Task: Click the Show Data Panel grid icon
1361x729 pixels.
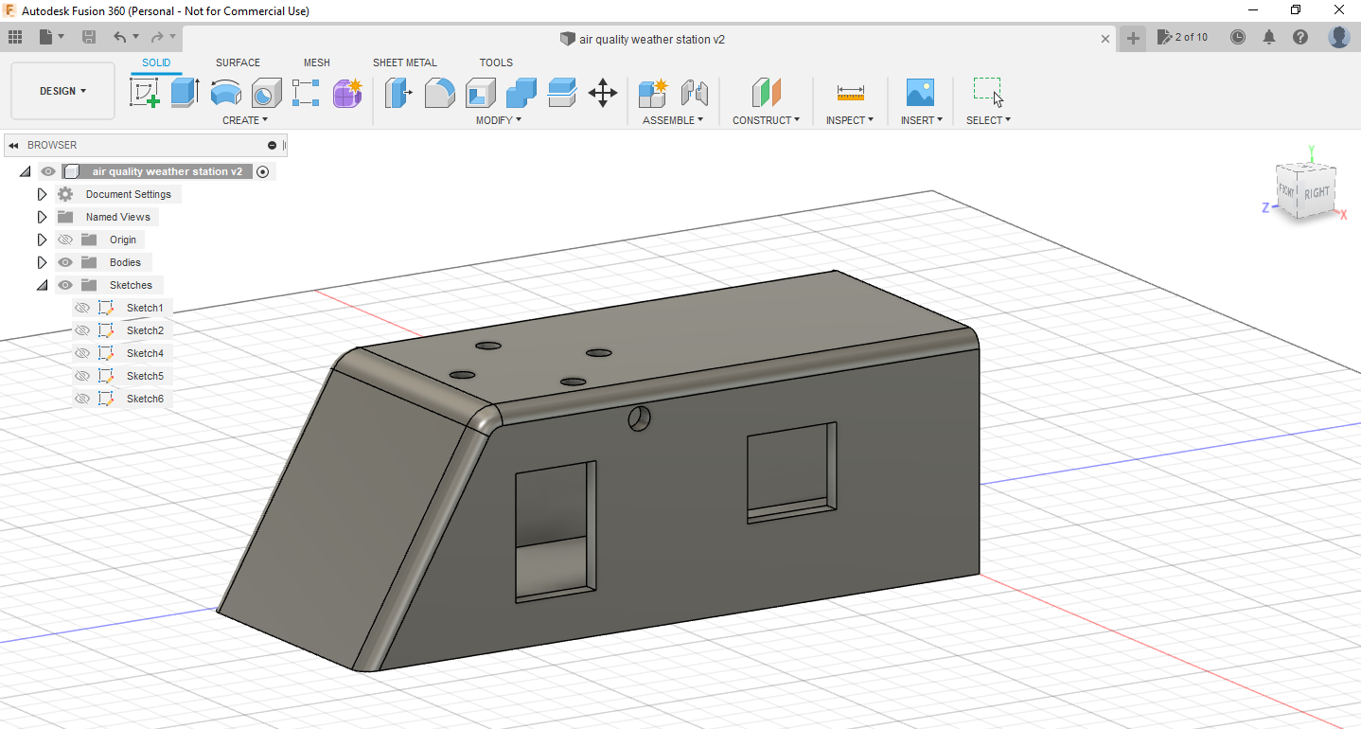Action: click(14, 36)
